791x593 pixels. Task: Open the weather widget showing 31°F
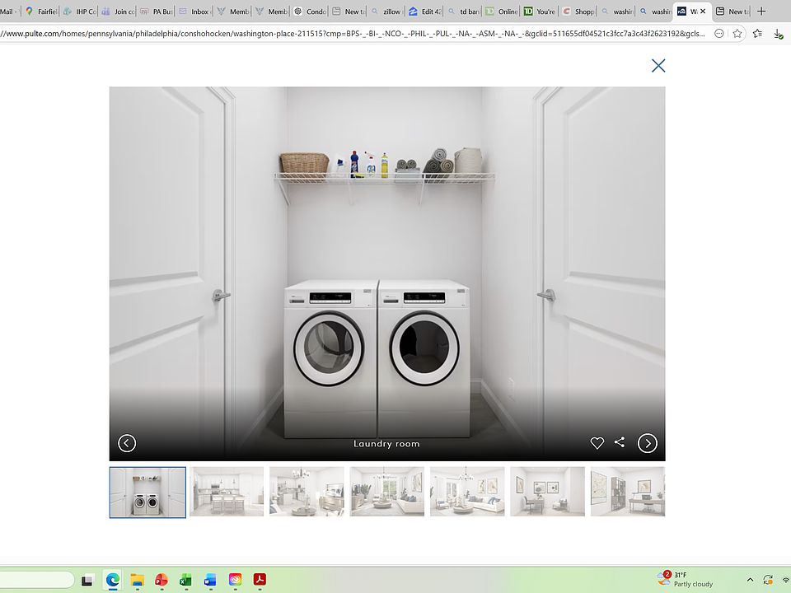tap(685, 579)
